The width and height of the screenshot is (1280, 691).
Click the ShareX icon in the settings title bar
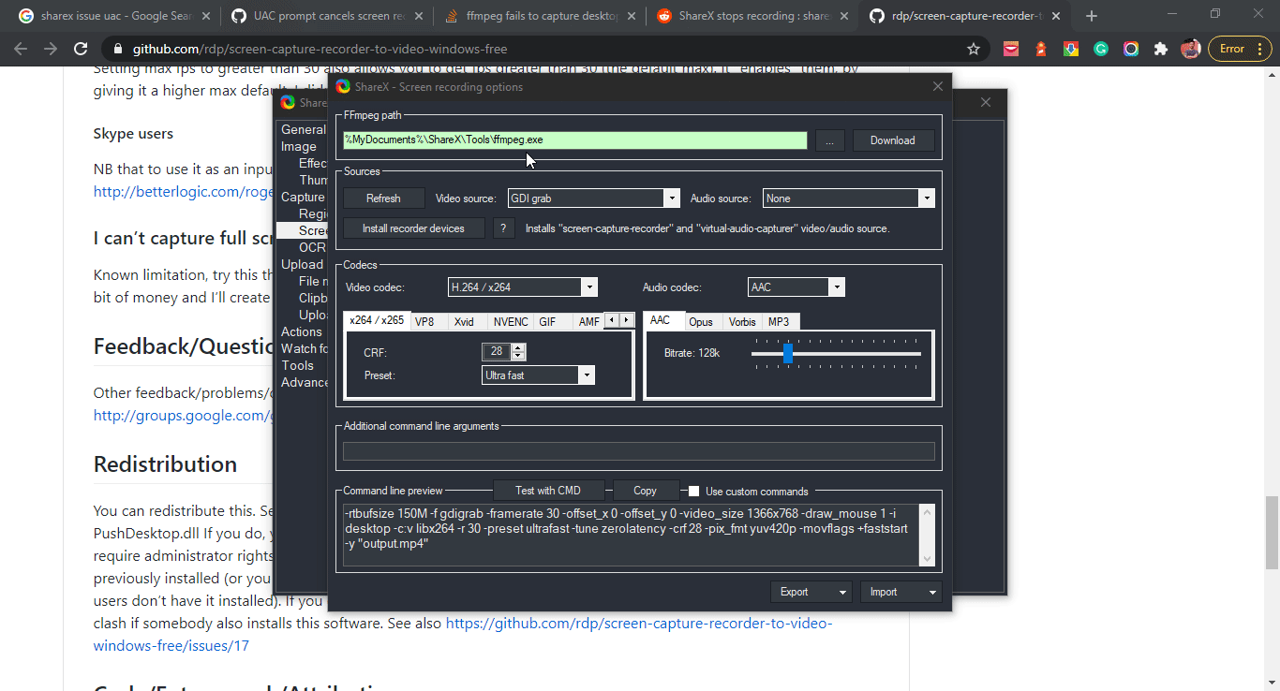342,85
